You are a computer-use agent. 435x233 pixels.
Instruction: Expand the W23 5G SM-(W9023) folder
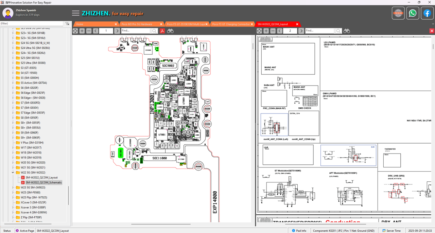click(13, 187)
